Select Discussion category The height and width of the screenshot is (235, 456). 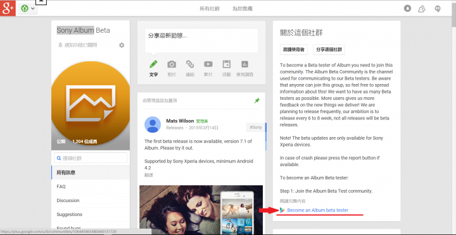point(91,200)
